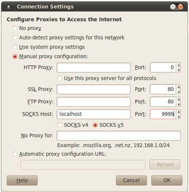Click the window menu icon in title bar
Viewport: 189px width, 192px height.
9,6
